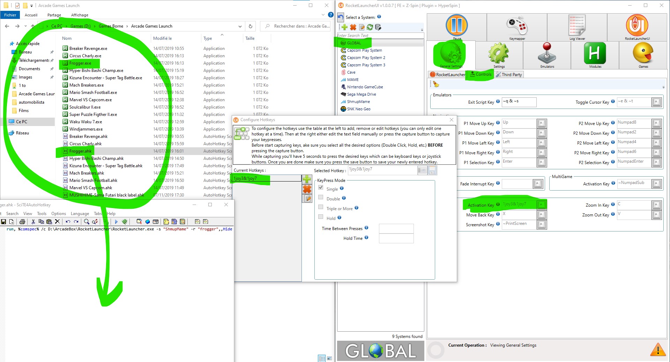The height and width of the screenshot is (362, 670).
Task: Click the refresh systems list icon
Action: [370, 27]
